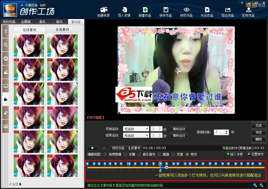This screenshot has height=189, width=268.
Task: Click the 完成 button
Action: tap(259, 126)
